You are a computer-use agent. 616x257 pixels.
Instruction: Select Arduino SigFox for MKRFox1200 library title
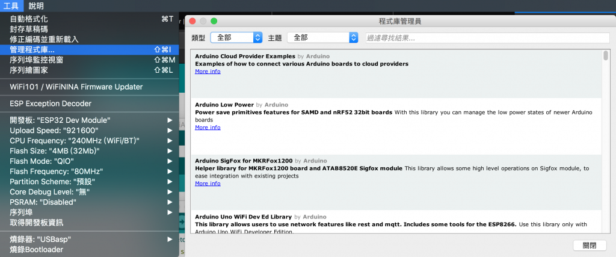(x=244, y=161)
